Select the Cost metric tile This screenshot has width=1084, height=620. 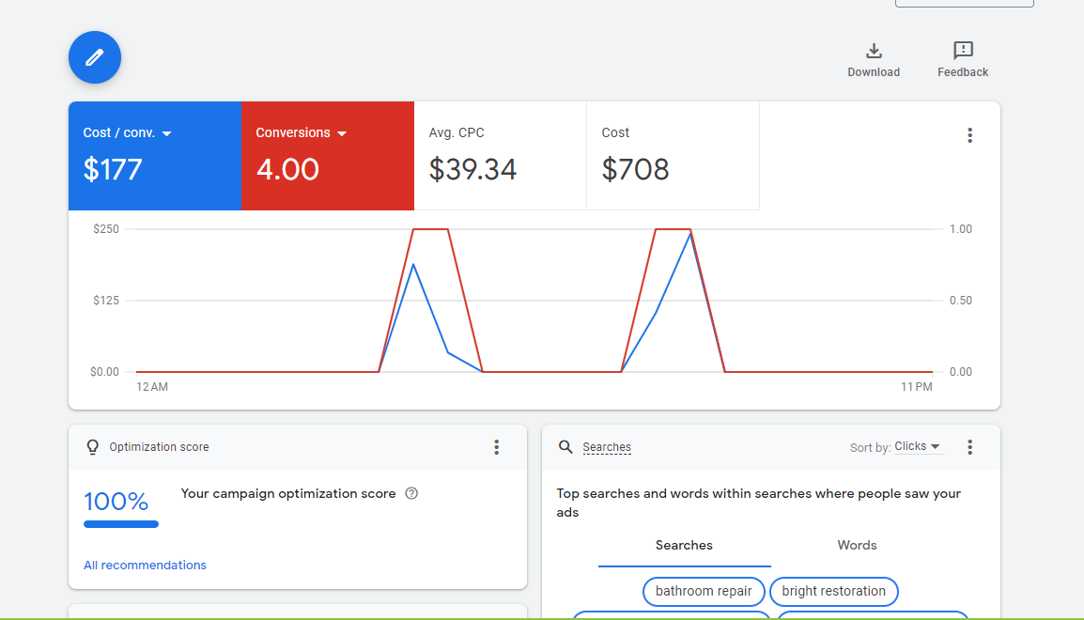(x=673, y=156)
